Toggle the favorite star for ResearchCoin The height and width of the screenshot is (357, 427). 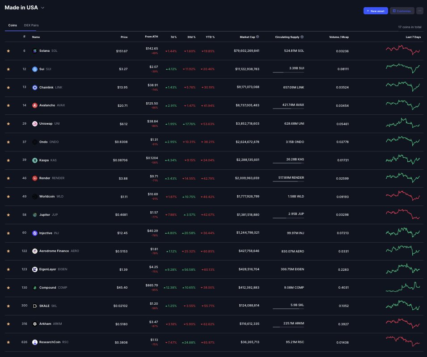(8, 342)
